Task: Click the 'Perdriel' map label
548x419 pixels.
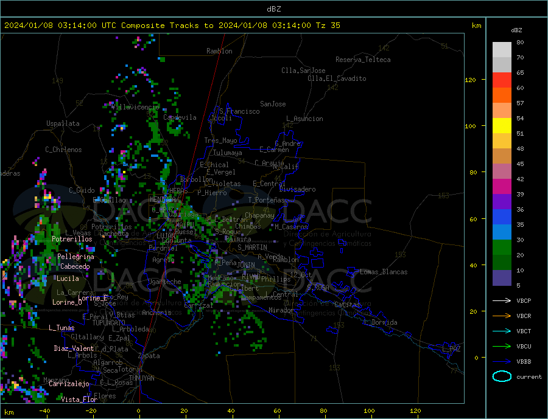Action: point(163,248)
